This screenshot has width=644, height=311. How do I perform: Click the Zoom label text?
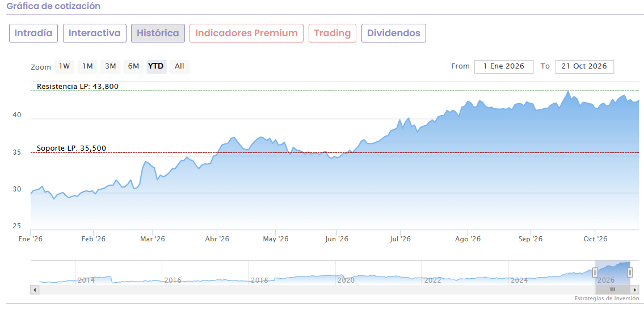(x=41, y=67)
